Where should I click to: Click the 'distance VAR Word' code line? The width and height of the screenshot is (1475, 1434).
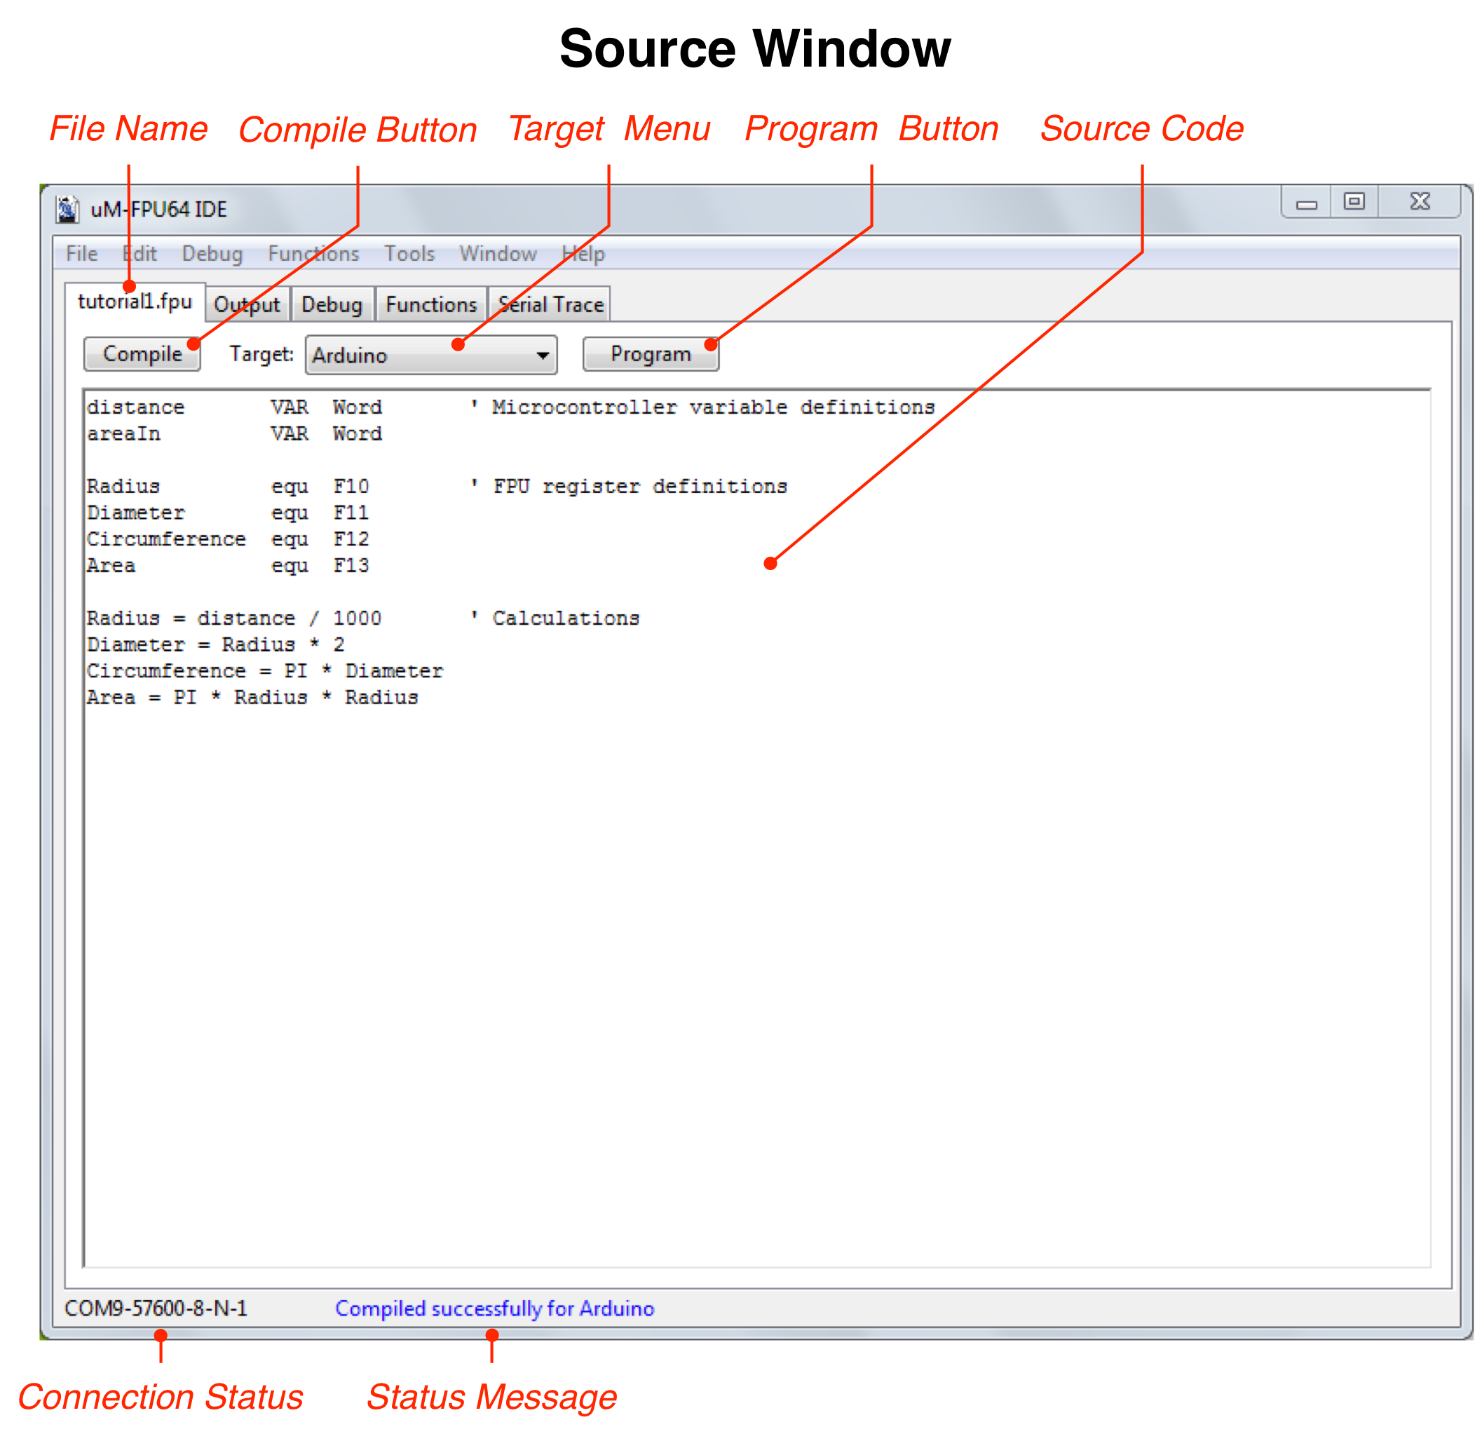[234, 407]
